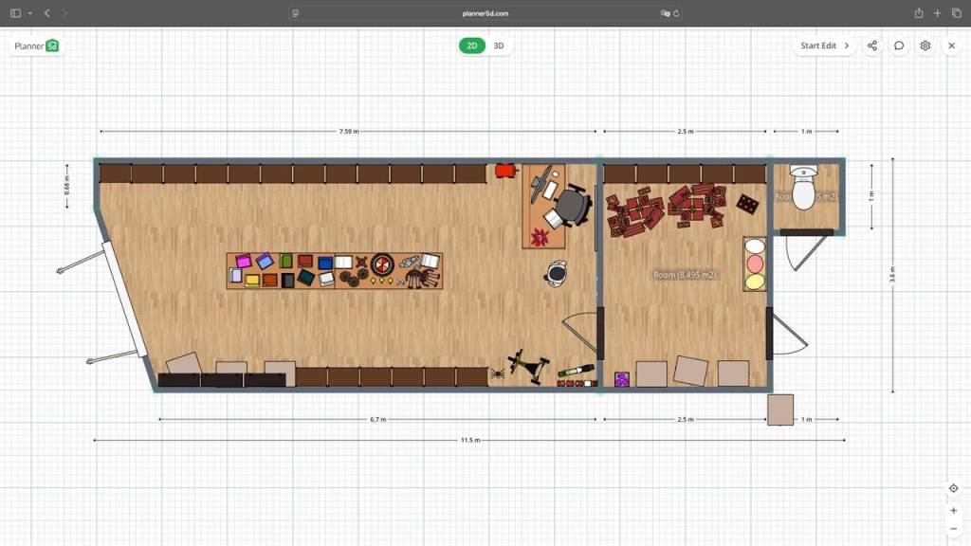
Task: Switch to 3D view mode
Action: point(499,45)
